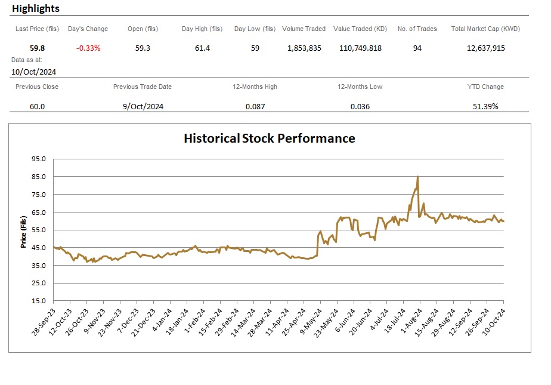Select the Previous Trade Date label

(x=143, y=87)
